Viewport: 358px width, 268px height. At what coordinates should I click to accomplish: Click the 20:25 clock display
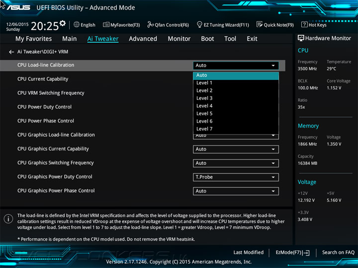45,26
